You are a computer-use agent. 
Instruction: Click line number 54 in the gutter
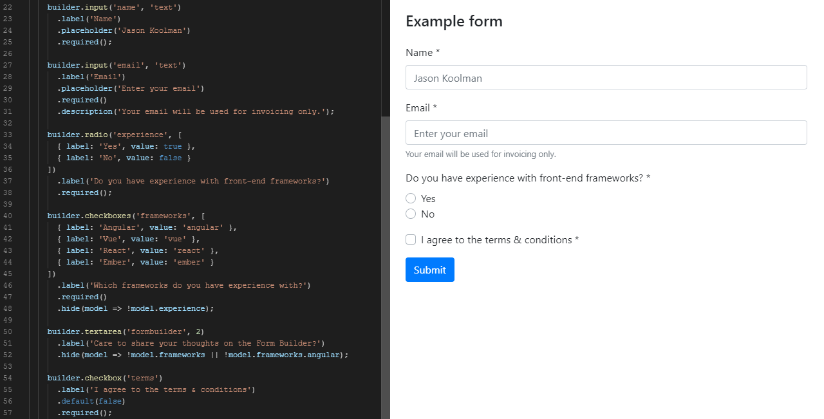tap(8, 378)
